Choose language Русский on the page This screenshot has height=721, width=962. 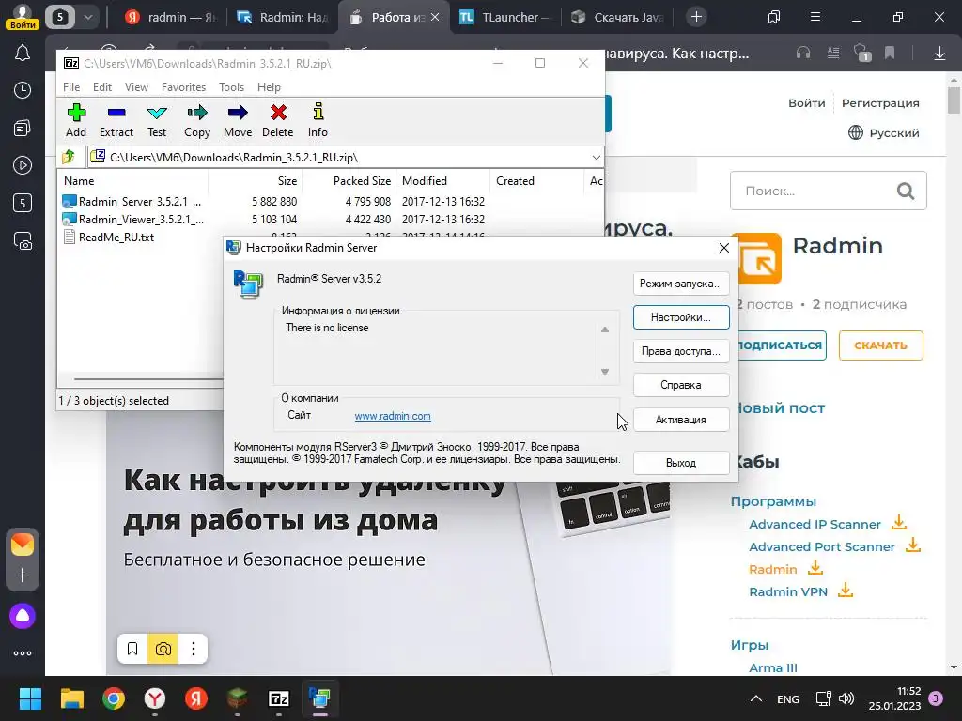point(883,133)
